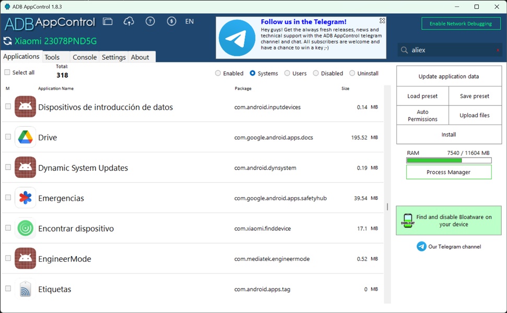Select the Disabled radio filter
Image resolution: width=507 pixels, height=313 pixels.
(316, 74)
